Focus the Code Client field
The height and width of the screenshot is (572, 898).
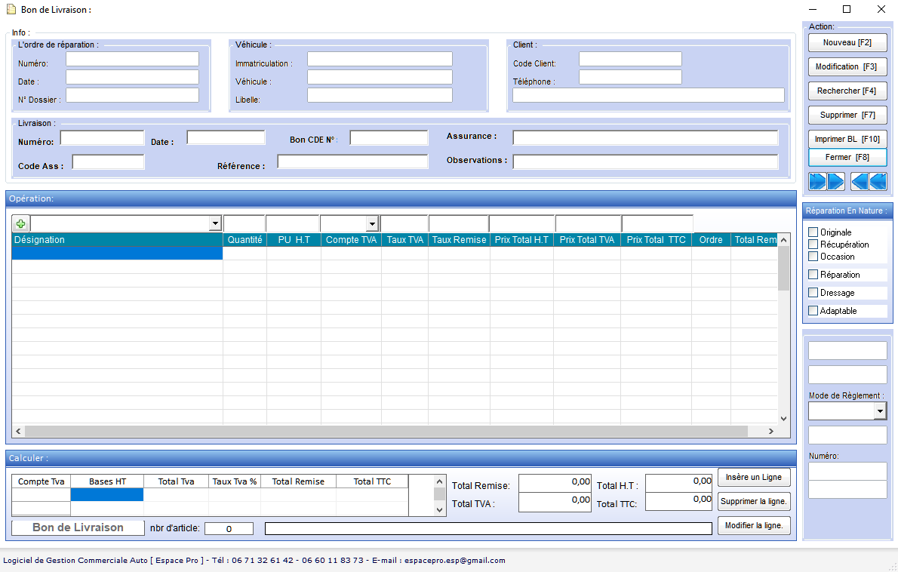[630, 59]
